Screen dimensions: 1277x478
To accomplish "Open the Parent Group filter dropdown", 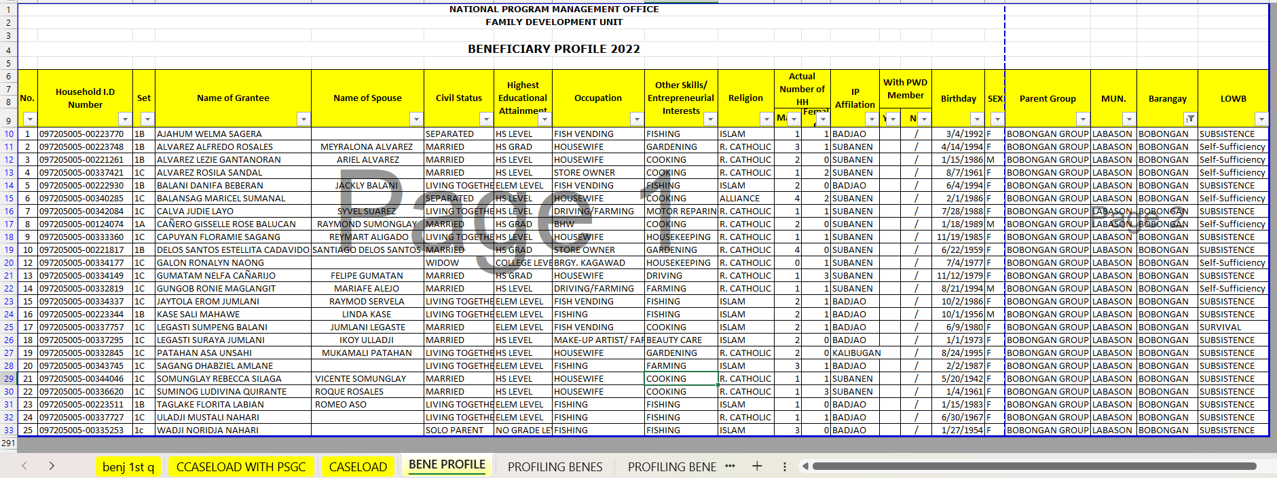I will 1083,119.
